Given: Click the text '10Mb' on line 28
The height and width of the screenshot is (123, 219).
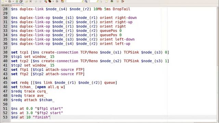Looking at the screenshot, I should pos(98,9).
